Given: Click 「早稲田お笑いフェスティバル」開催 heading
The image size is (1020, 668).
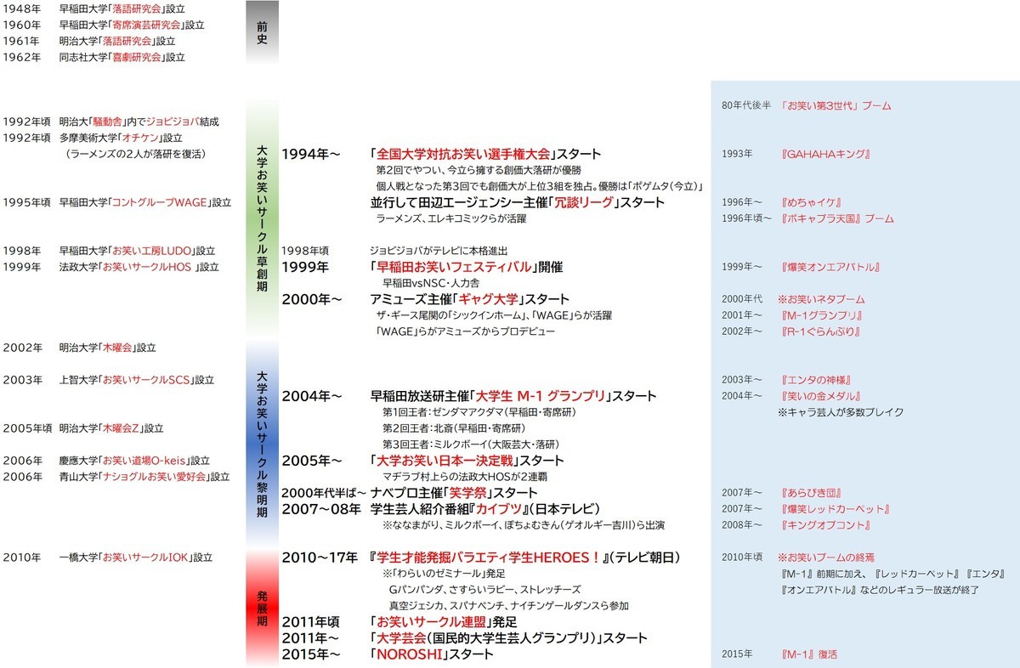Looking at the screenshot, I should (466, 267).
